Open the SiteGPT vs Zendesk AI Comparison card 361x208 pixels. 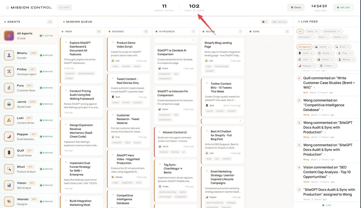176,64
